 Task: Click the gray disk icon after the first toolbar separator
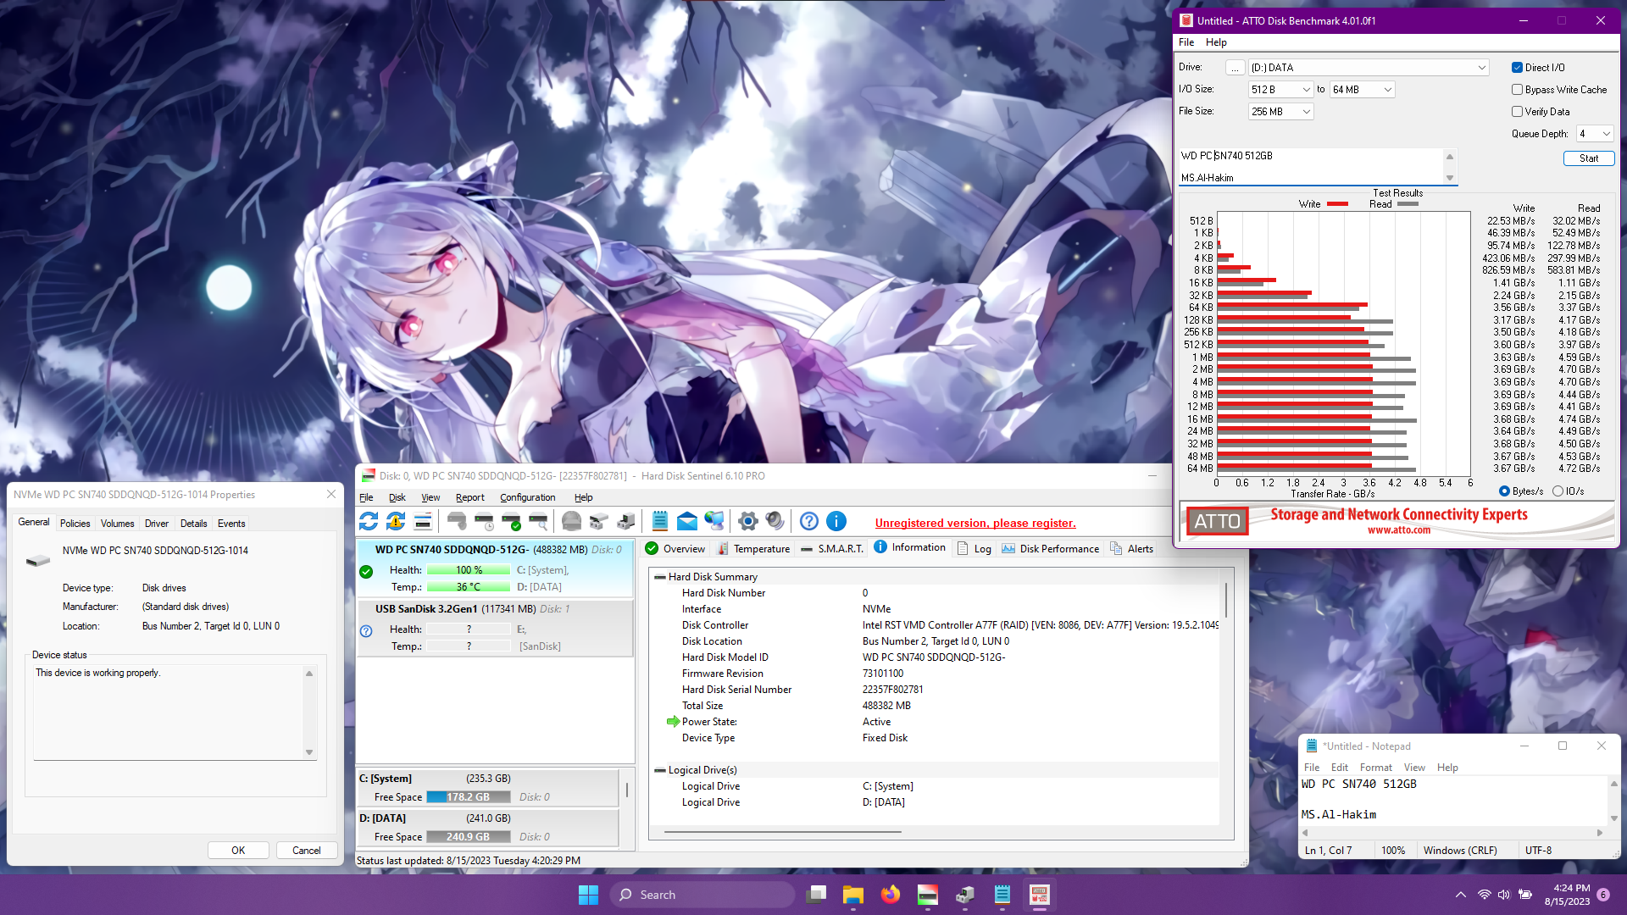pyautogui.click(x=457, y=521)
